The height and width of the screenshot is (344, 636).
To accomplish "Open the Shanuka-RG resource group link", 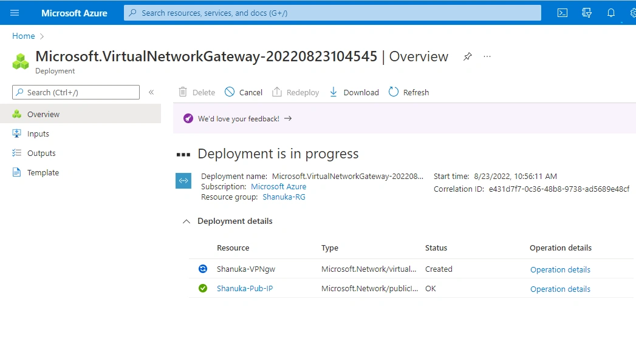I will pyautogui.click(x=284, y=197).
